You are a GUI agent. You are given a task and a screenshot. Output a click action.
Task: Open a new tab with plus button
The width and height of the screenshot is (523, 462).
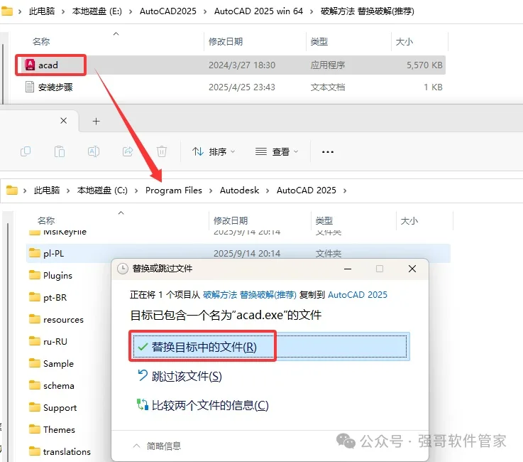tap(96, 121)
